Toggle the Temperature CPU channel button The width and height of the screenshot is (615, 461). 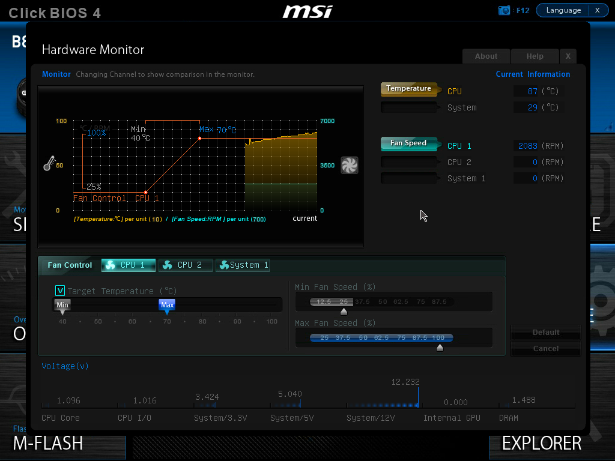click(410, 89)
